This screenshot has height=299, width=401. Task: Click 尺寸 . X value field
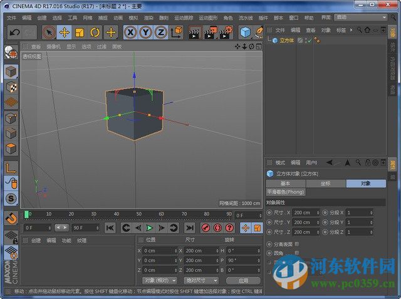coord(305,212)
